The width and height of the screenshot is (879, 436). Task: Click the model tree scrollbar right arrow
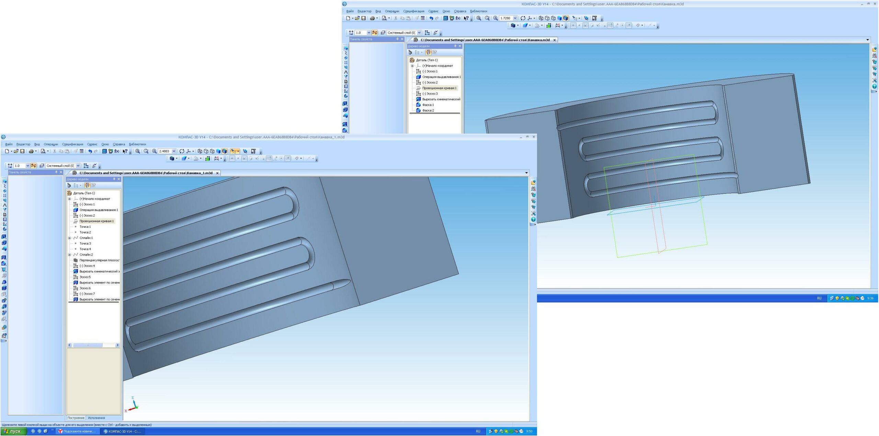tap(117, 345)
